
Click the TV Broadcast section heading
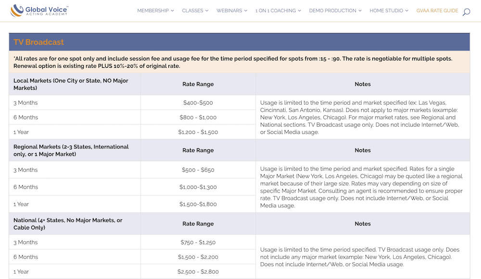38,42
